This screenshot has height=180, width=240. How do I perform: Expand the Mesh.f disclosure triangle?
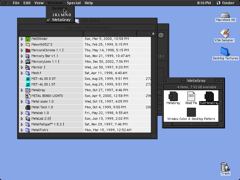(x=22, y=73)
